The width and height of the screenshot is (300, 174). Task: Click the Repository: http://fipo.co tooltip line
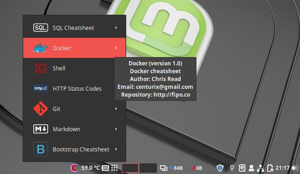coord(156,95)
